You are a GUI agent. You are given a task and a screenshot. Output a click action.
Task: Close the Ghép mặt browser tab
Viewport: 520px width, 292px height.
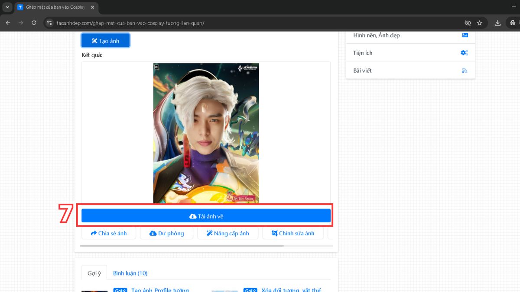point(92,7)
